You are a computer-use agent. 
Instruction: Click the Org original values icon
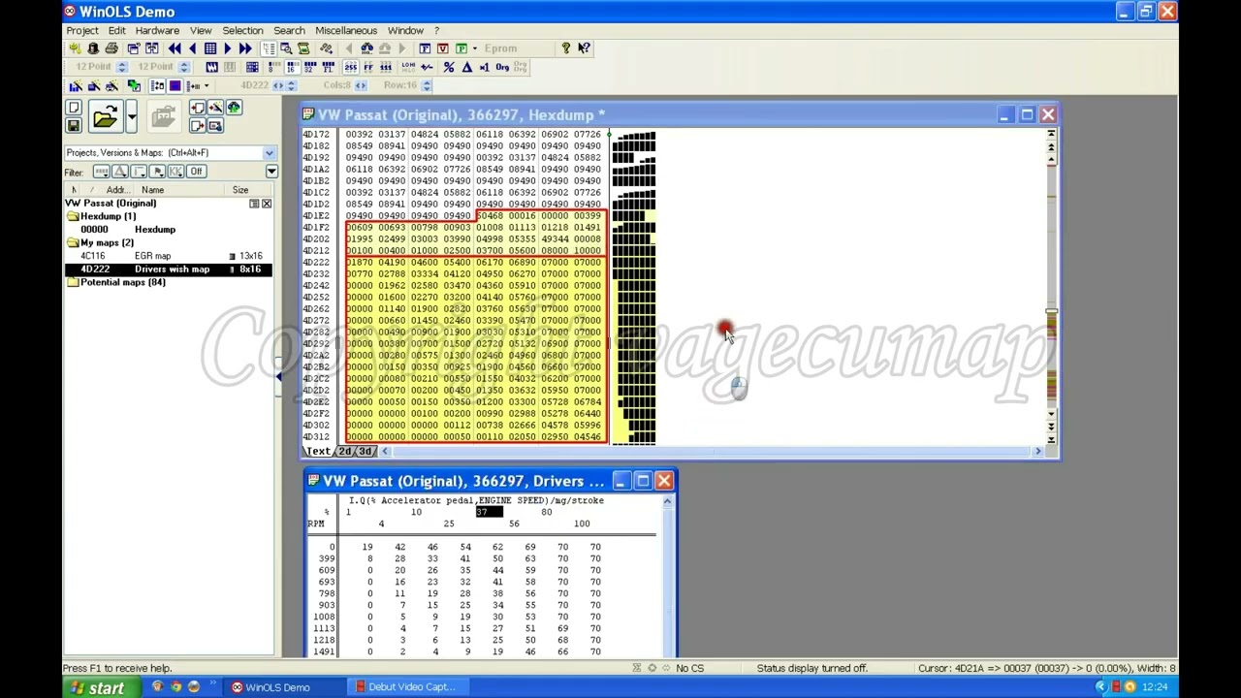coord(502,67)
